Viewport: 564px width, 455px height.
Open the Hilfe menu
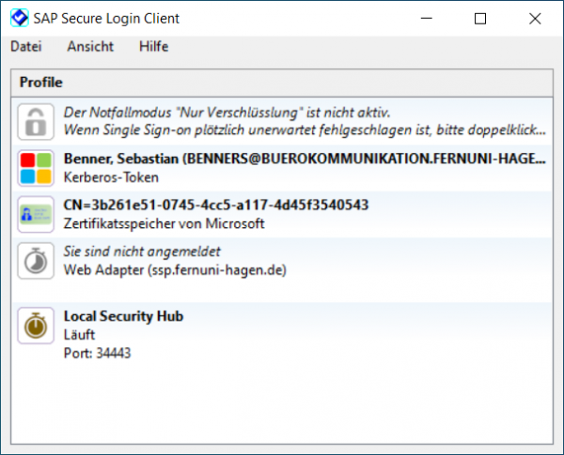tap(153, 46)
